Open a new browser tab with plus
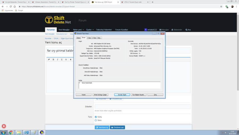239x135 pixels. pyautogui.click(x=153, y=2)
